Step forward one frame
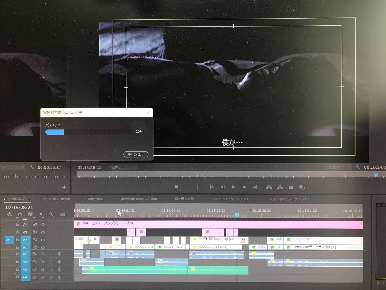386x290 pixels. [244, 187]
